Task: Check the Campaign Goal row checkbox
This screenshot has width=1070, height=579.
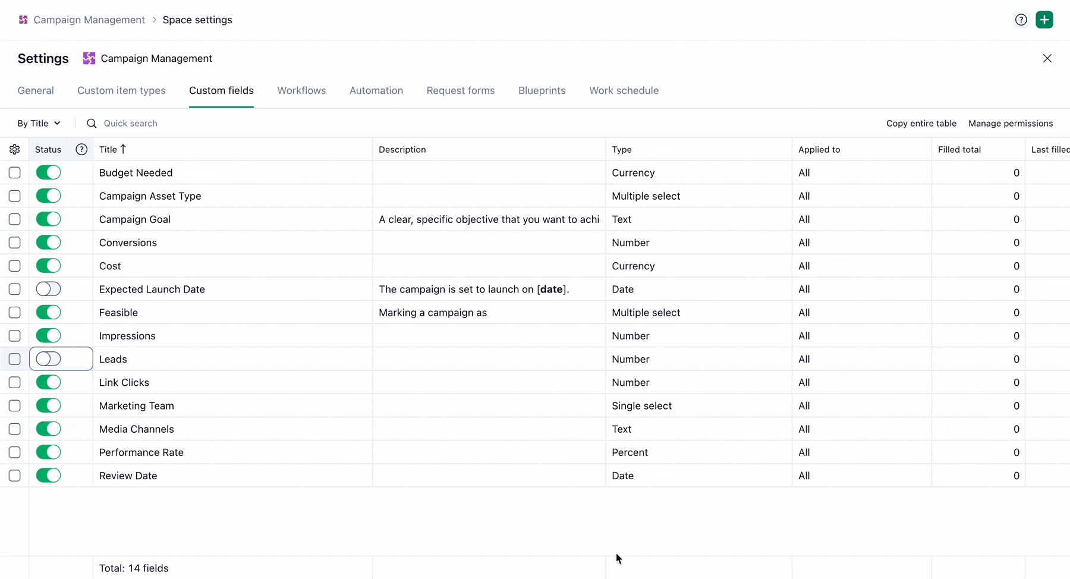Action: point(15,219)
